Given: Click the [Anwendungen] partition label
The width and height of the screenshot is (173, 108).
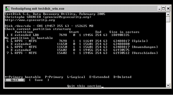Looking at the screenshot, I should coord(145,47).
